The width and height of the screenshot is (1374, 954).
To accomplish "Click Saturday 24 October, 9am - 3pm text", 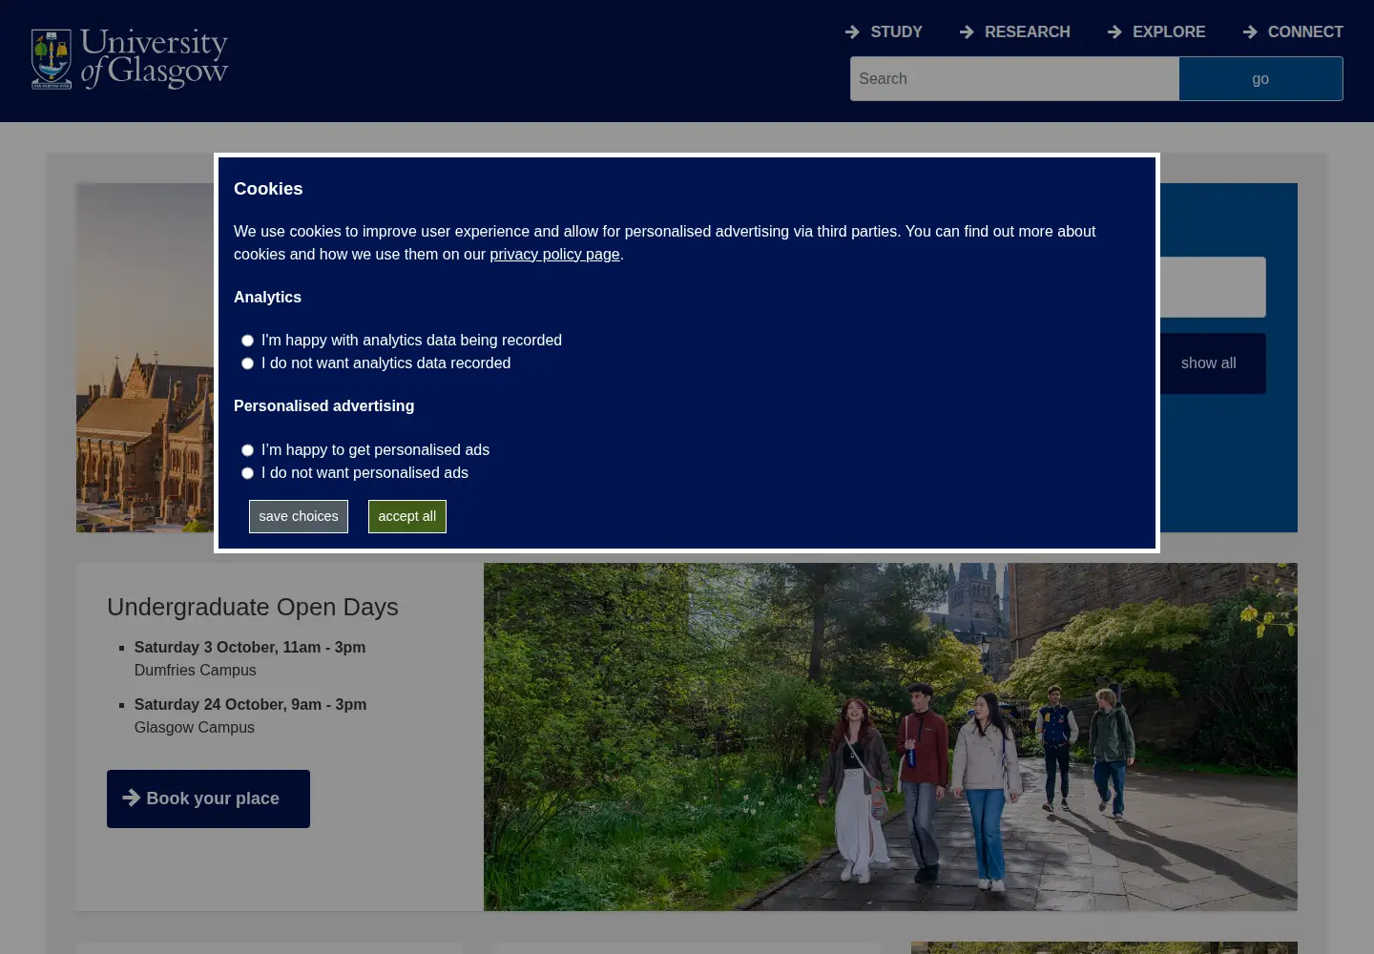I will (x=250, y=705).
